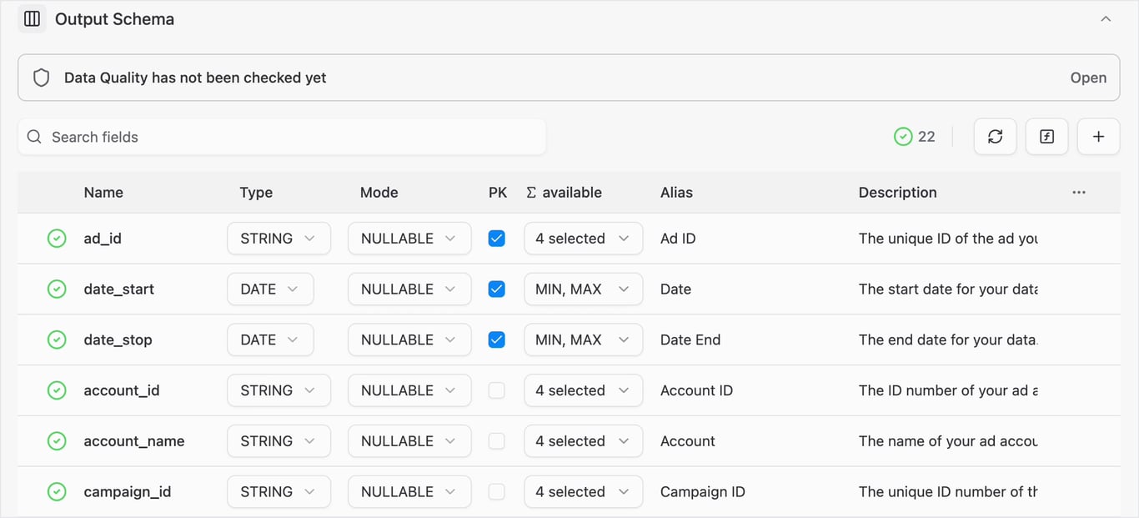The height and width of the screenshot is (518, 1139).
Task: Select the campaign_id field name
Action: tap(128, 492)
